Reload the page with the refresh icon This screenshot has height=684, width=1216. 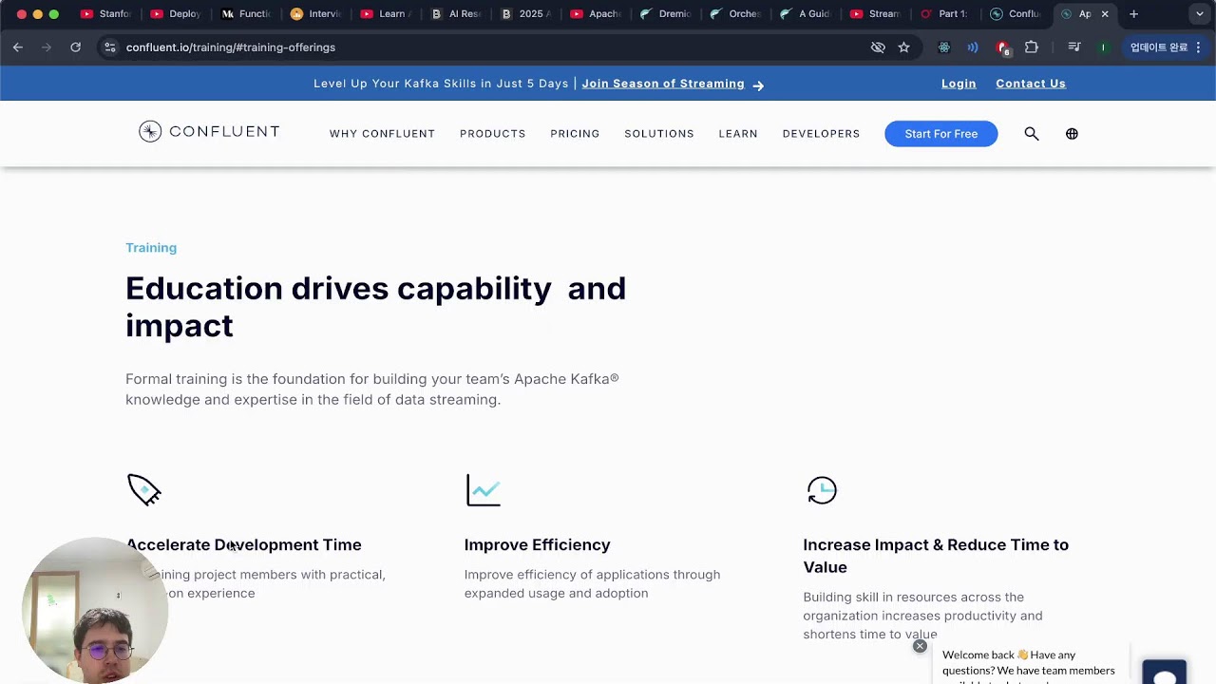click(75, 47)
